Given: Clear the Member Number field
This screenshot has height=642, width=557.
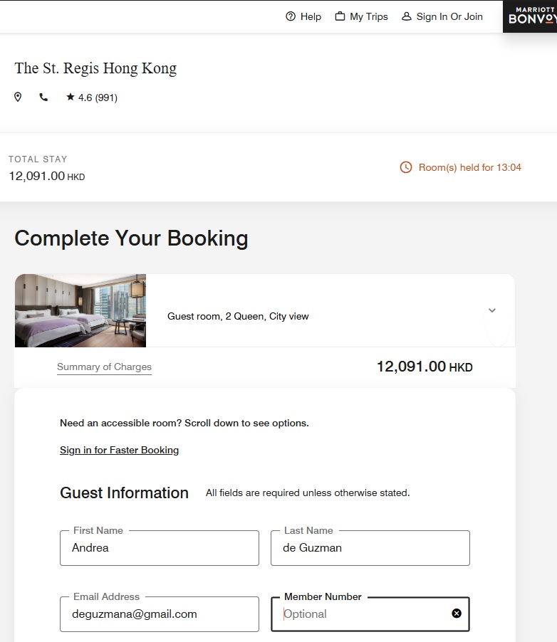Looking at the screenshot, I should point(457,614).
